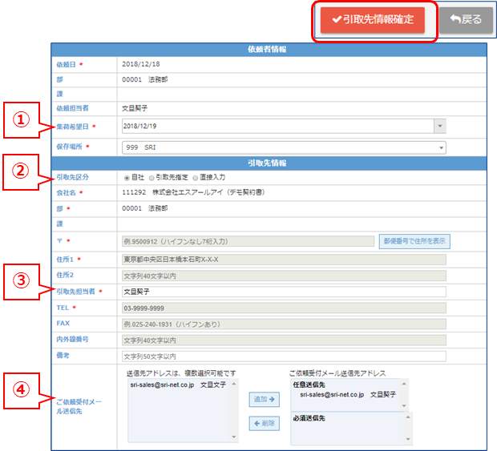Focus the 住所2 address field
Image resolution: width=497 pixels, height=451 pixels.
coord(283,276)
